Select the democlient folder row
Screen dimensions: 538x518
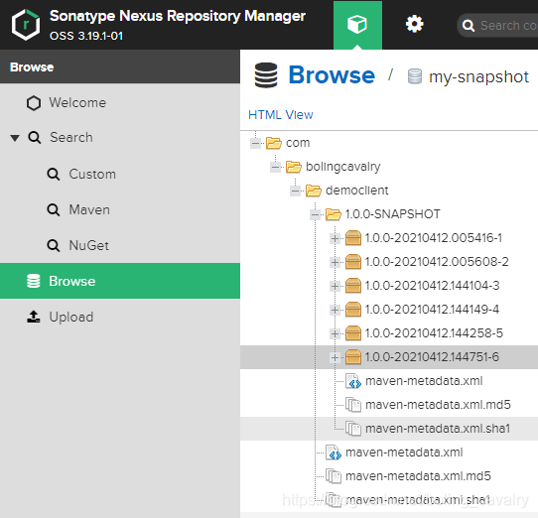(x=389, y=191)
